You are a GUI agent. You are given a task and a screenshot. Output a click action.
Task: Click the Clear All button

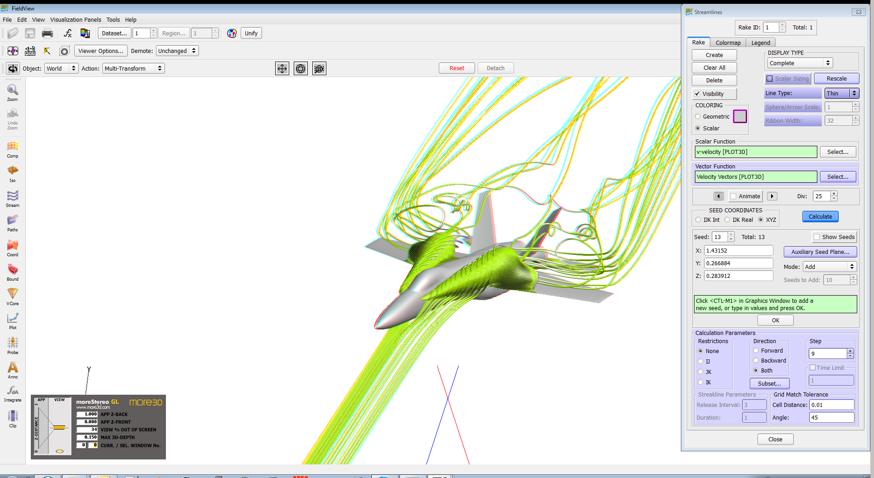[x=714, y=67]
